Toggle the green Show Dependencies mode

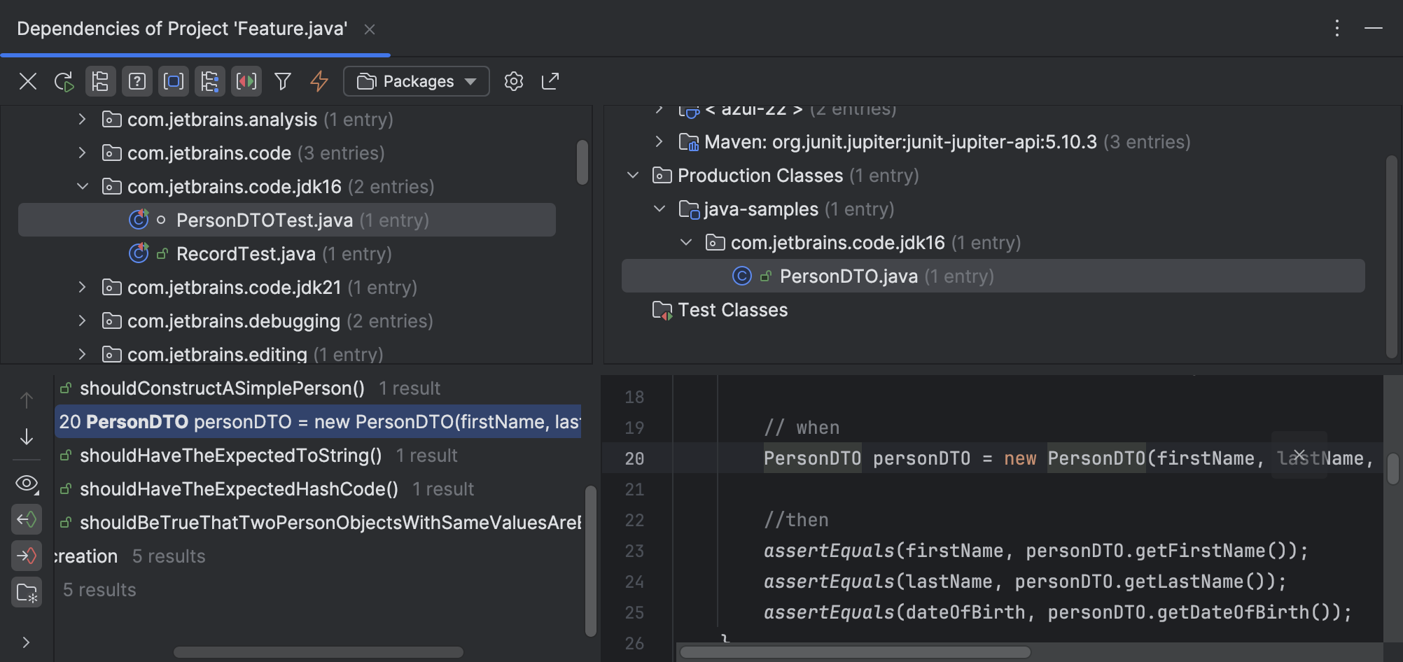pyautogui.click(x=27, y=519)
